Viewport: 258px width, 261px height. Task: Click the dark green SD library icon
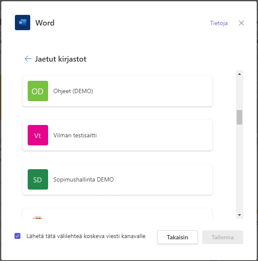coord(38,179)
